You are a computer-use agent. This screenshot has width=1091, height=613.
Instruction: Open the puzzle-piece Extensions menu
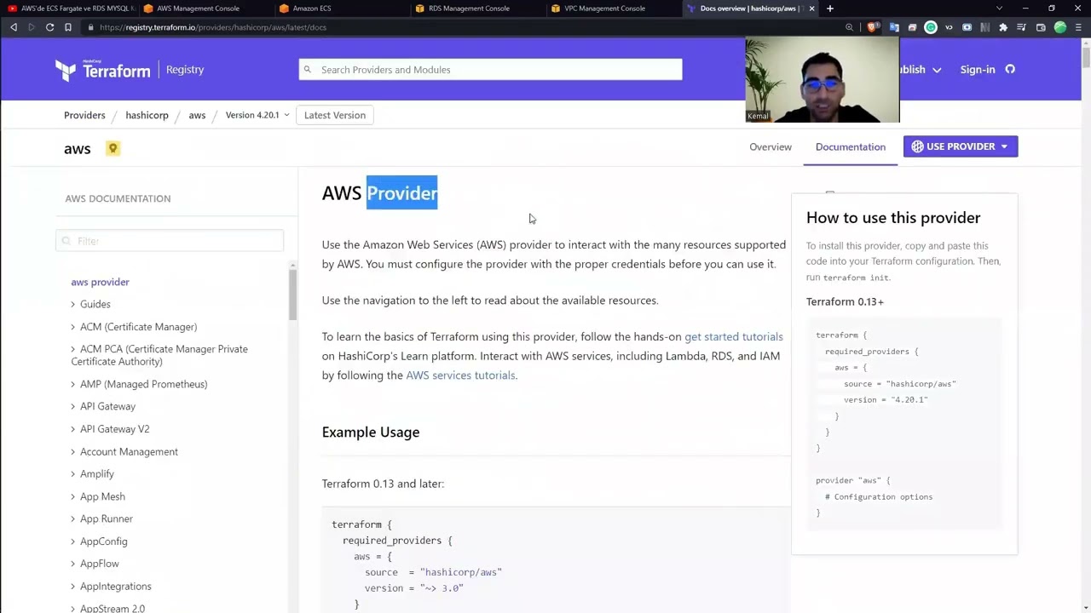(1003, 27)
